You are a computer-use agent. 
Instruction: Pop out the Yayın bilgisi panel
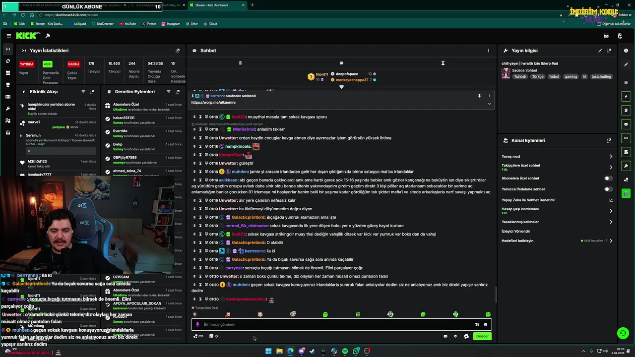(609, 51)
